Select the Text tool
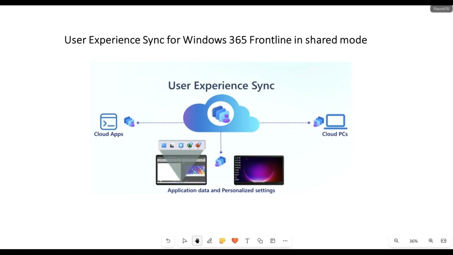 [247, 241]
